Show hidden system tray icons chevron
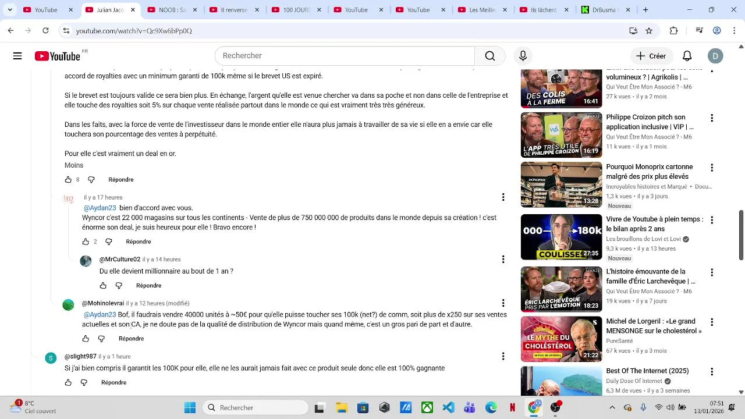This screenshot has height=419, width=745. click(x=612, y=408)
